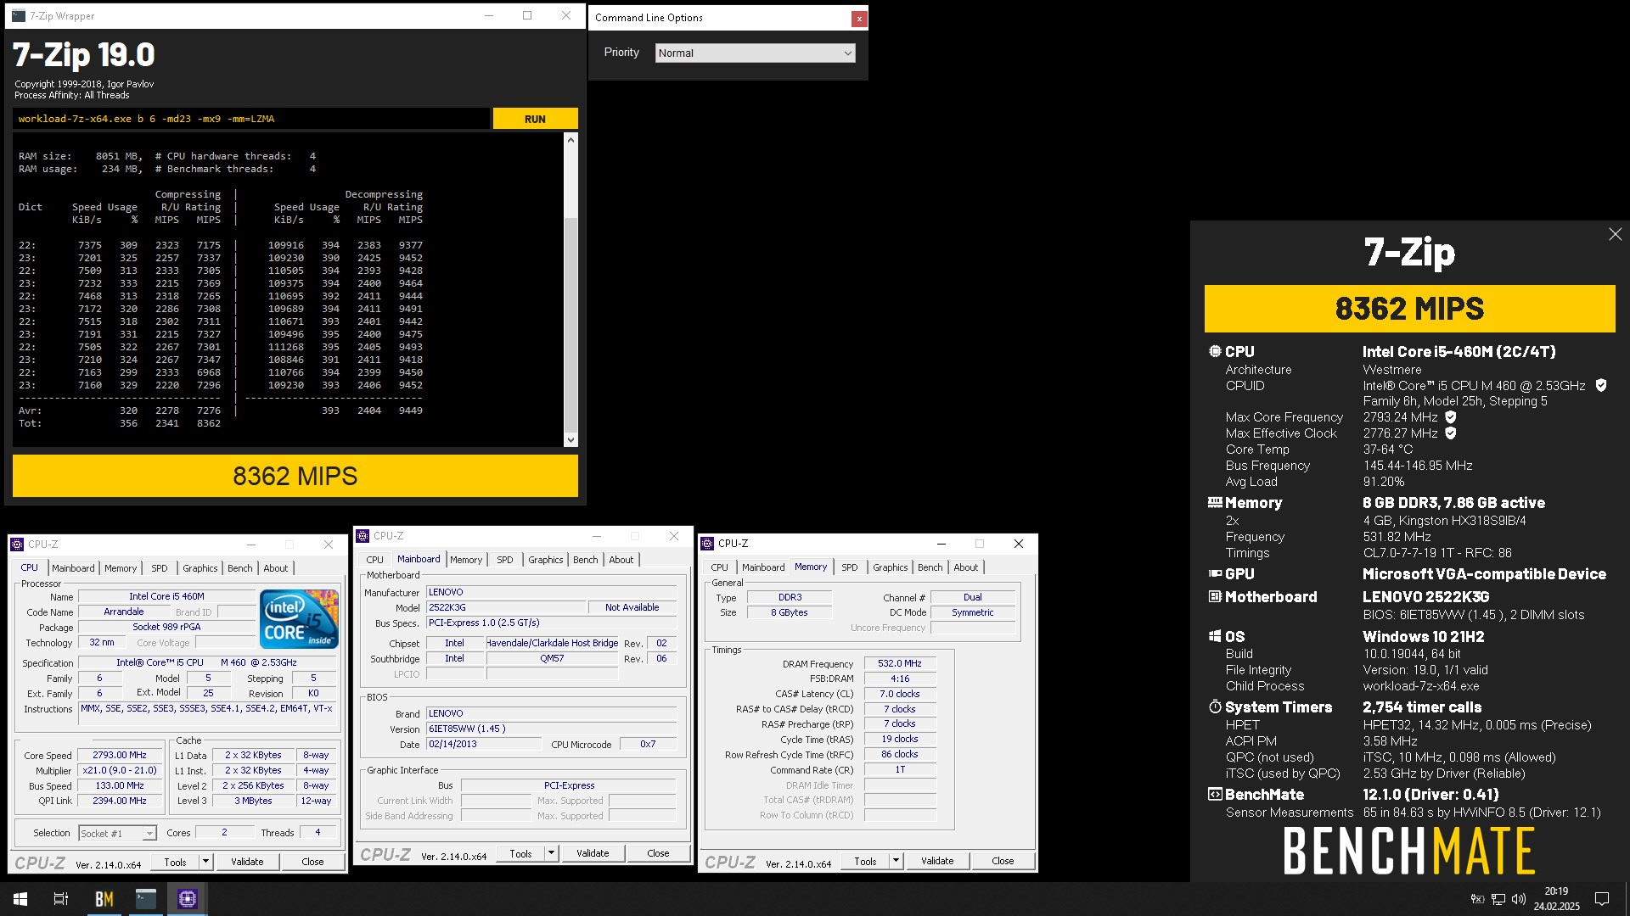Click the left CPU-Z window title icon

click(x=18, y=545)
